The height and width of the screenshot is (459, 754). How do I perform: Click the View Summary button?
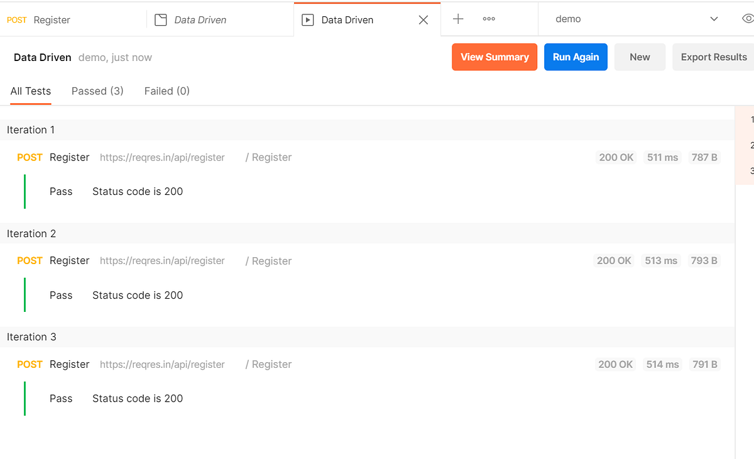(x=494, y=57)
